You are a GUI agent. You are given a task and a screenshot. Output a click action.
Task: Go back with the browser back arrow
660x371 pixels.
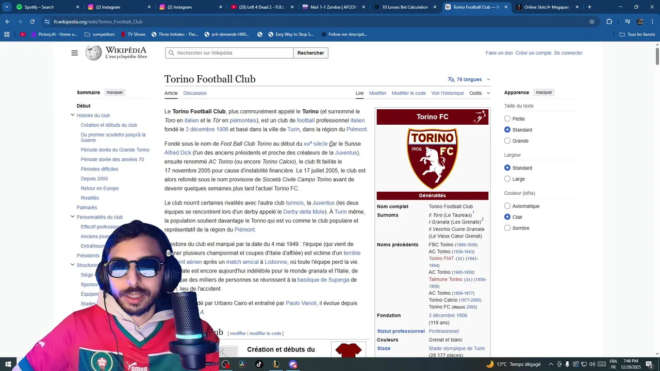(7, 22)
